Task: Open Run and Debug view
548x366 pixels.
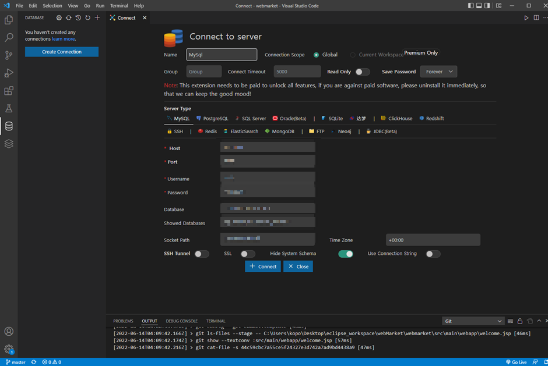Action: [9, 73]
